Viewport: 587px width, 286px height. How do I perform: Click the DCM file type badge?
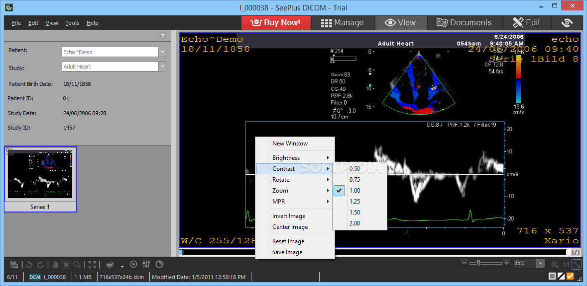(x=35, y=277)
